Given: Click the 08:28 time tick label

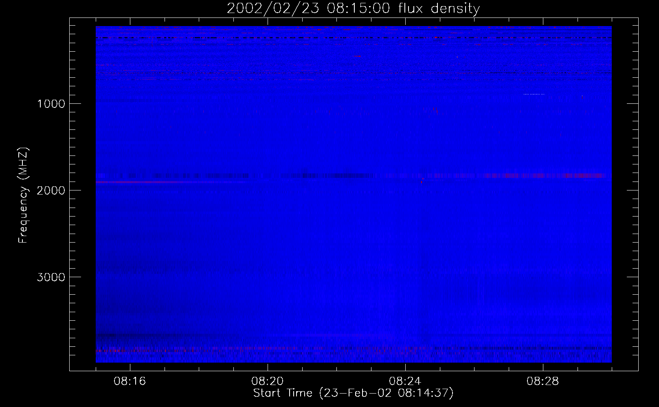Looking at the screenshot, I should (x=543, y=381).
